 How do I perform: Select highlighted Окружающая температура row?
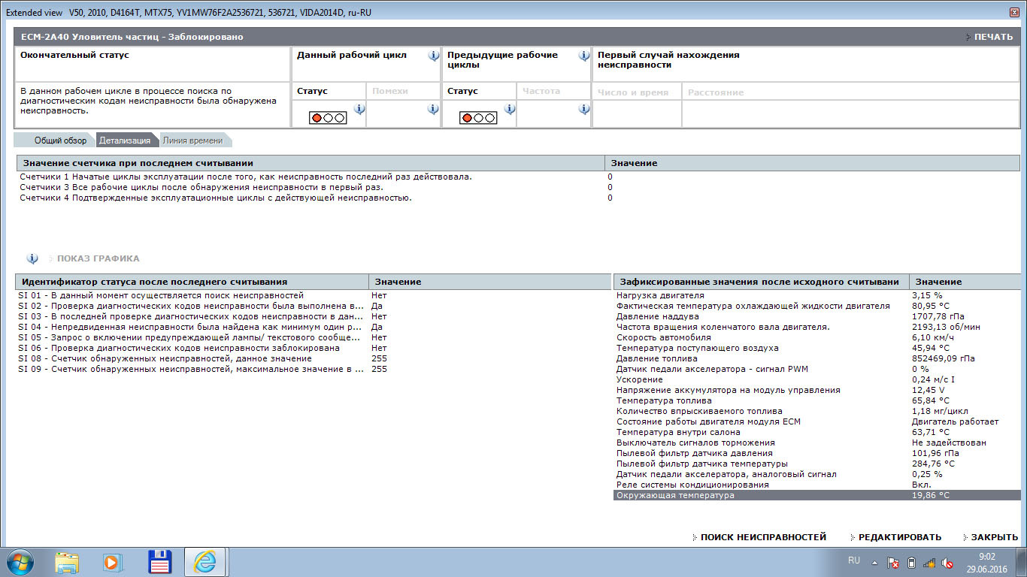click(817, 495)
